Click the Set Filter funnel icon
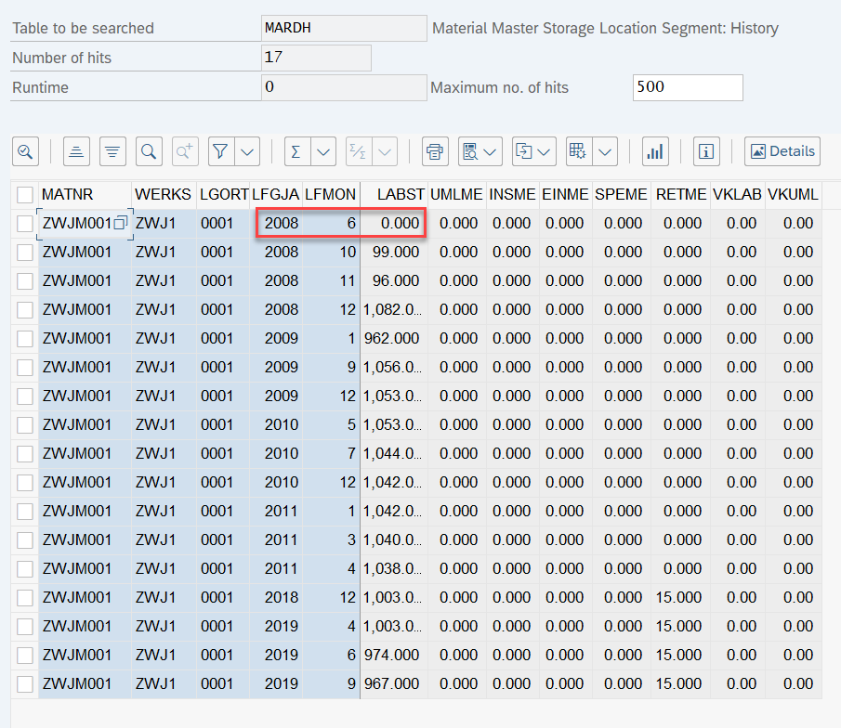 [220, 151]
